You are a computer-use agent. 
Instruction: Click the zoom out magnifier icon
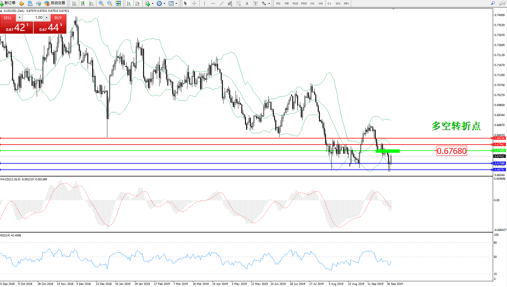coord(110,3)
